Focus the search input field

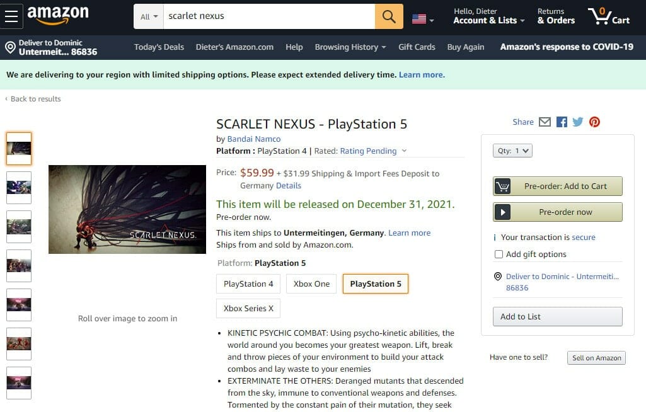(269, 16)
